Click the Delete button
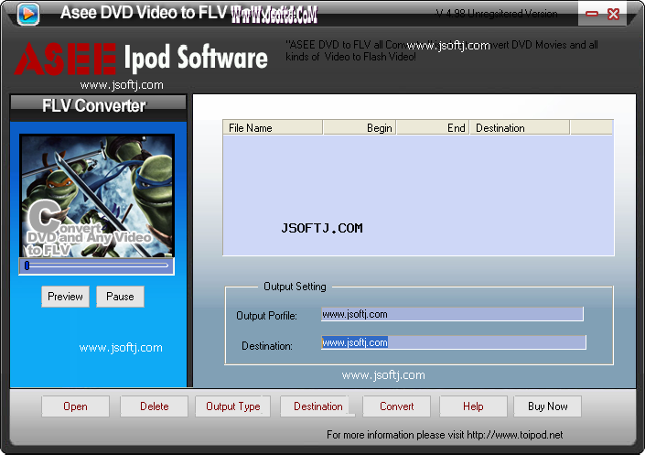The width and height of the screenshot is (645, 455). point(155,406)
